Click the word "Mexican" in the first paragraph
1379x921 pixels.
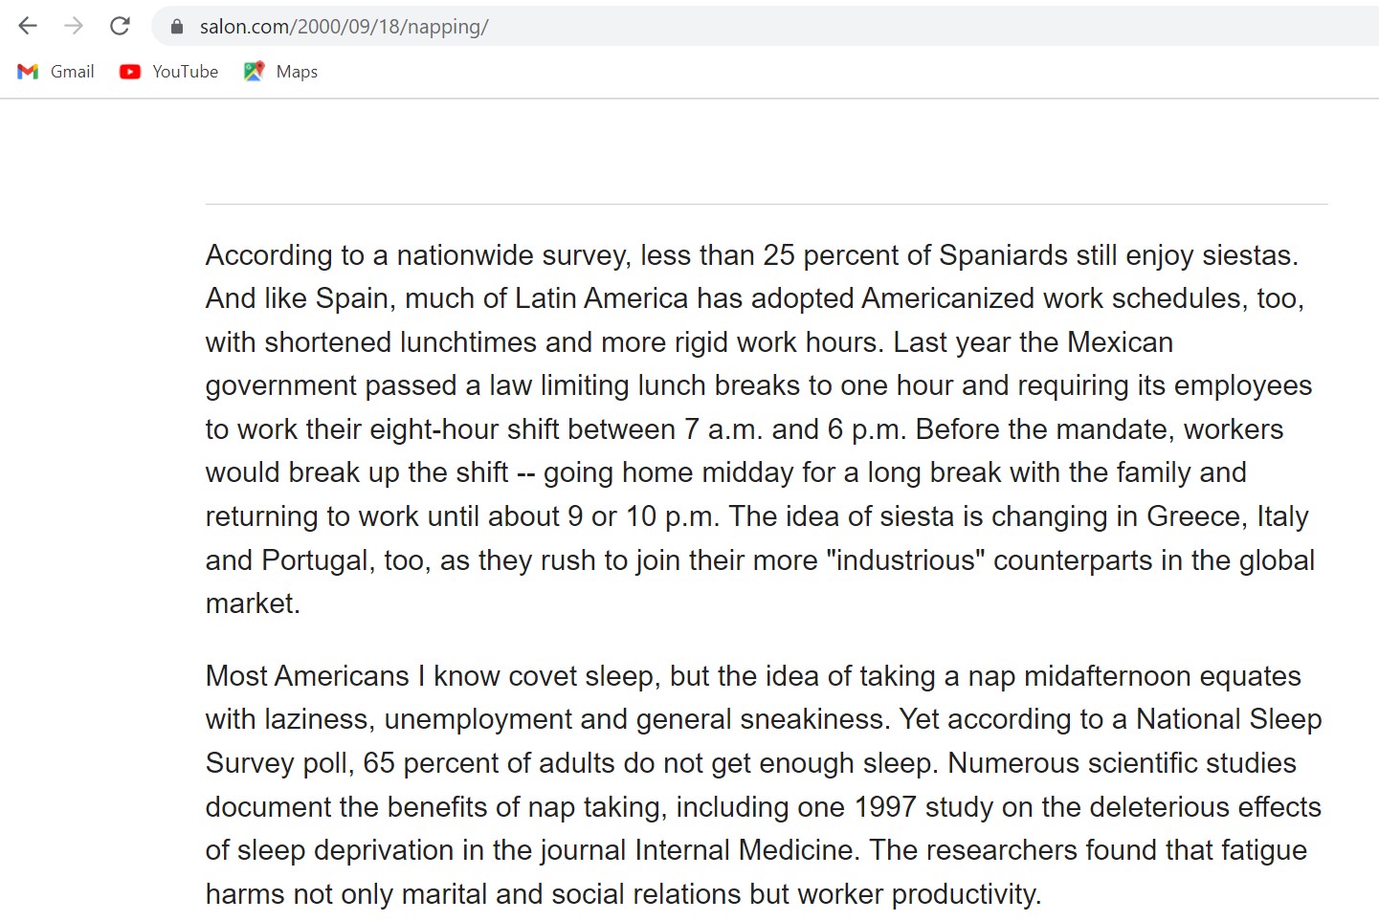pyautogui.click(x=1120, y=342)
